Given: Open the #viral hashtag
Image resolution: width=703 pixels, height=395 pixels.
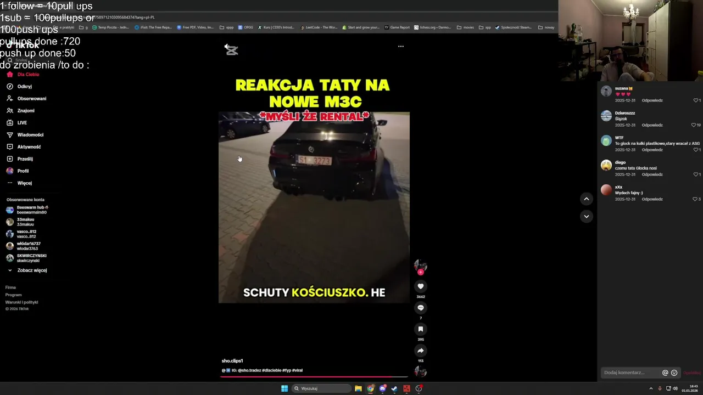Looking at the screenshot, I should click(x=297, y=370).
